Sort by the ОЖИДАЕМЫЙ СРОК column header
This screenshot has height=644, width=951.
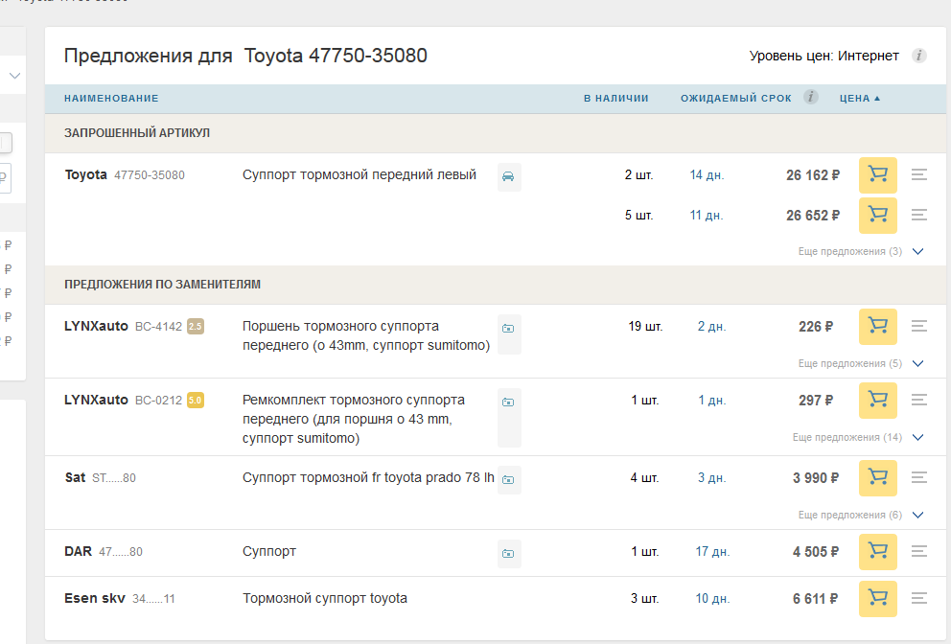coord(735,99)
